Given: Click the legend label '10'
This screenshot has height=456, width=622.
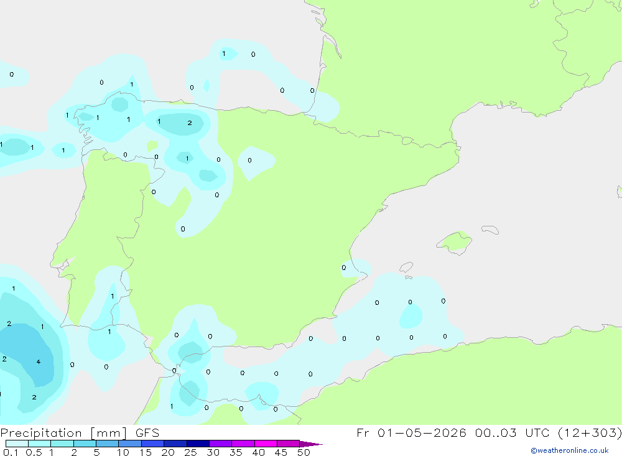Looking at the screenshot, I should [123, 452].
